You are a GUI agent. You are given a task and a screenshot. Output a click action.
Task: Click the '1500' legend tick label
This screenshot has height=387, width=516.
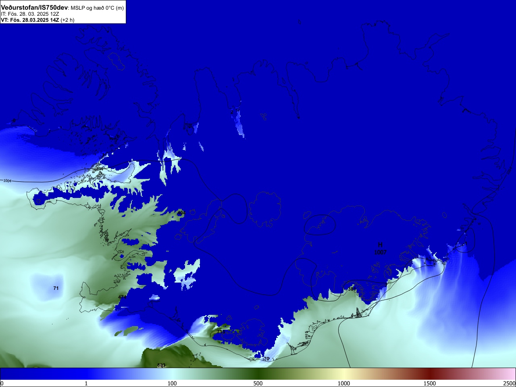430,383
